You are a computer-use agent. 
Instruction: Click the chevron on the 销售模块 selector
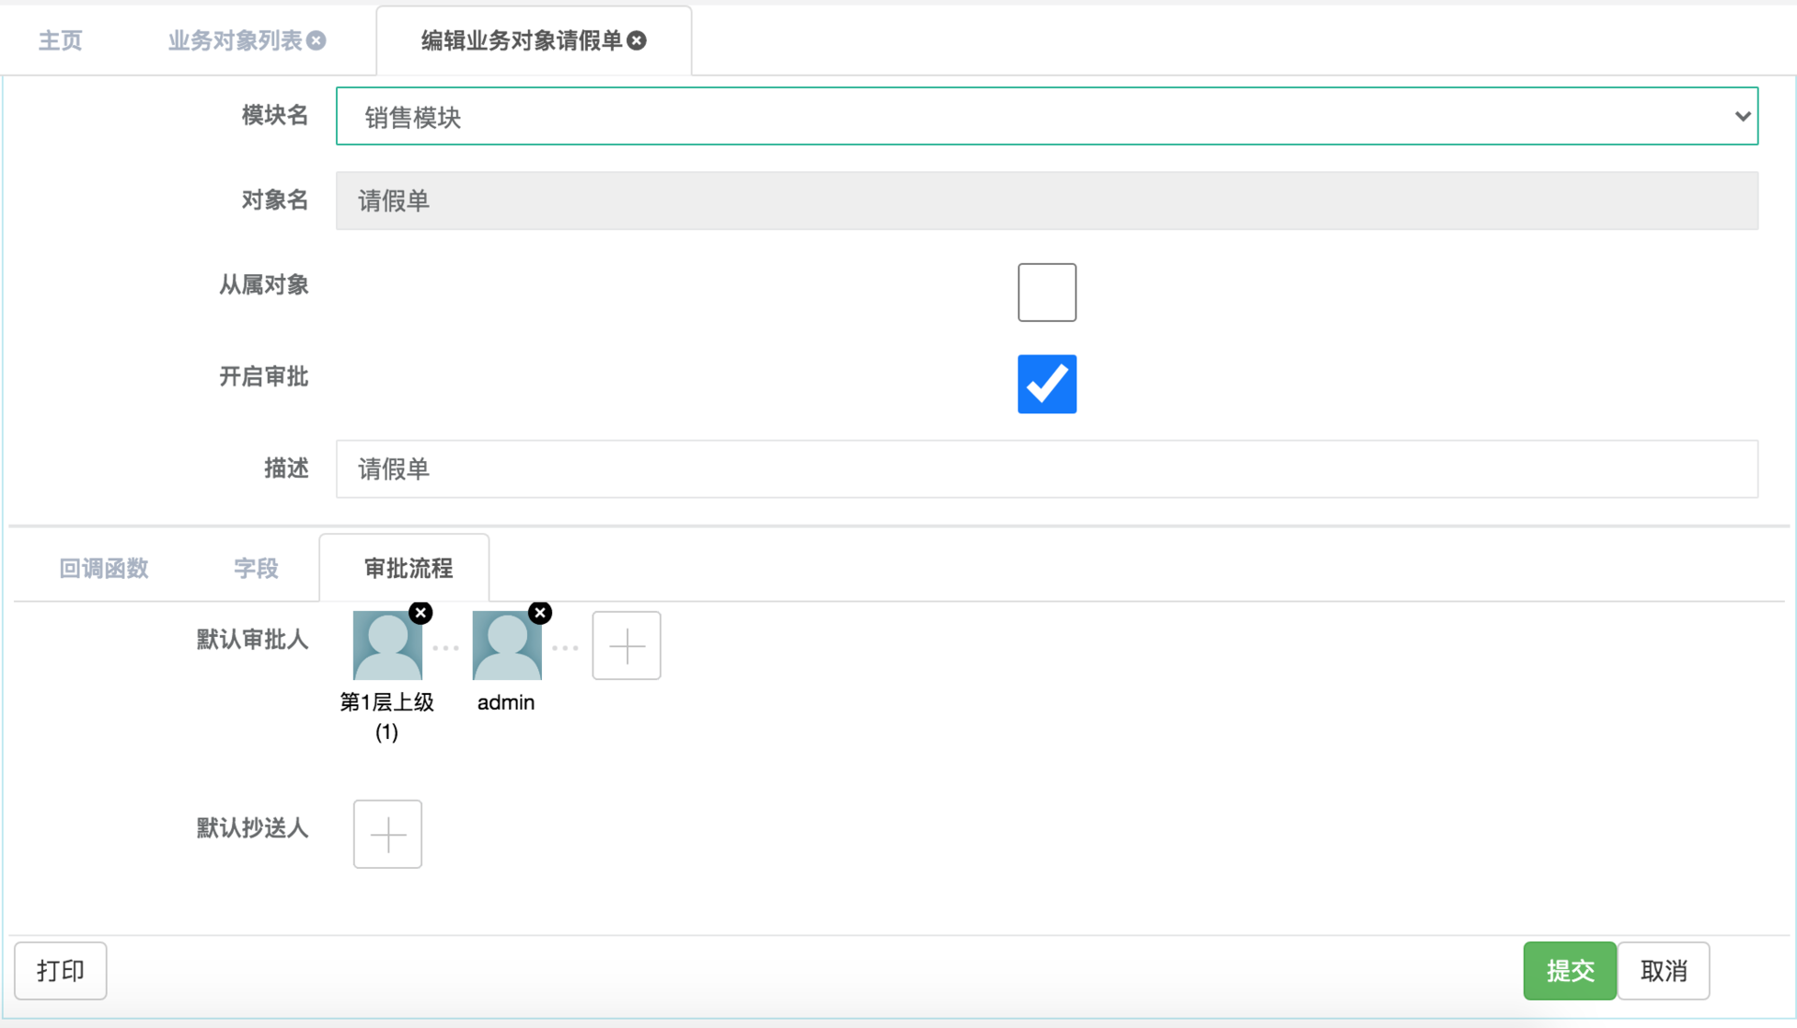(1743, 116)
